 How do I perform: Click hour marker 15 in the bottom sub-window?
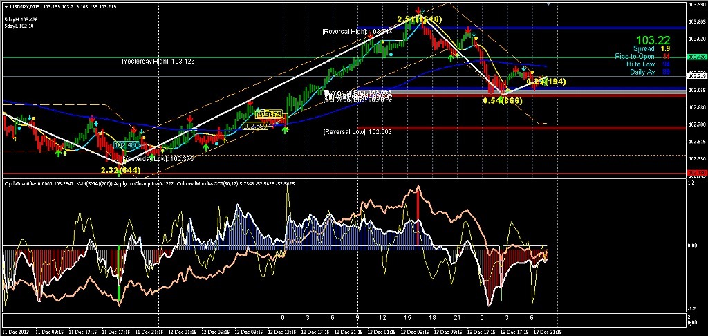(x=407, y=318)
